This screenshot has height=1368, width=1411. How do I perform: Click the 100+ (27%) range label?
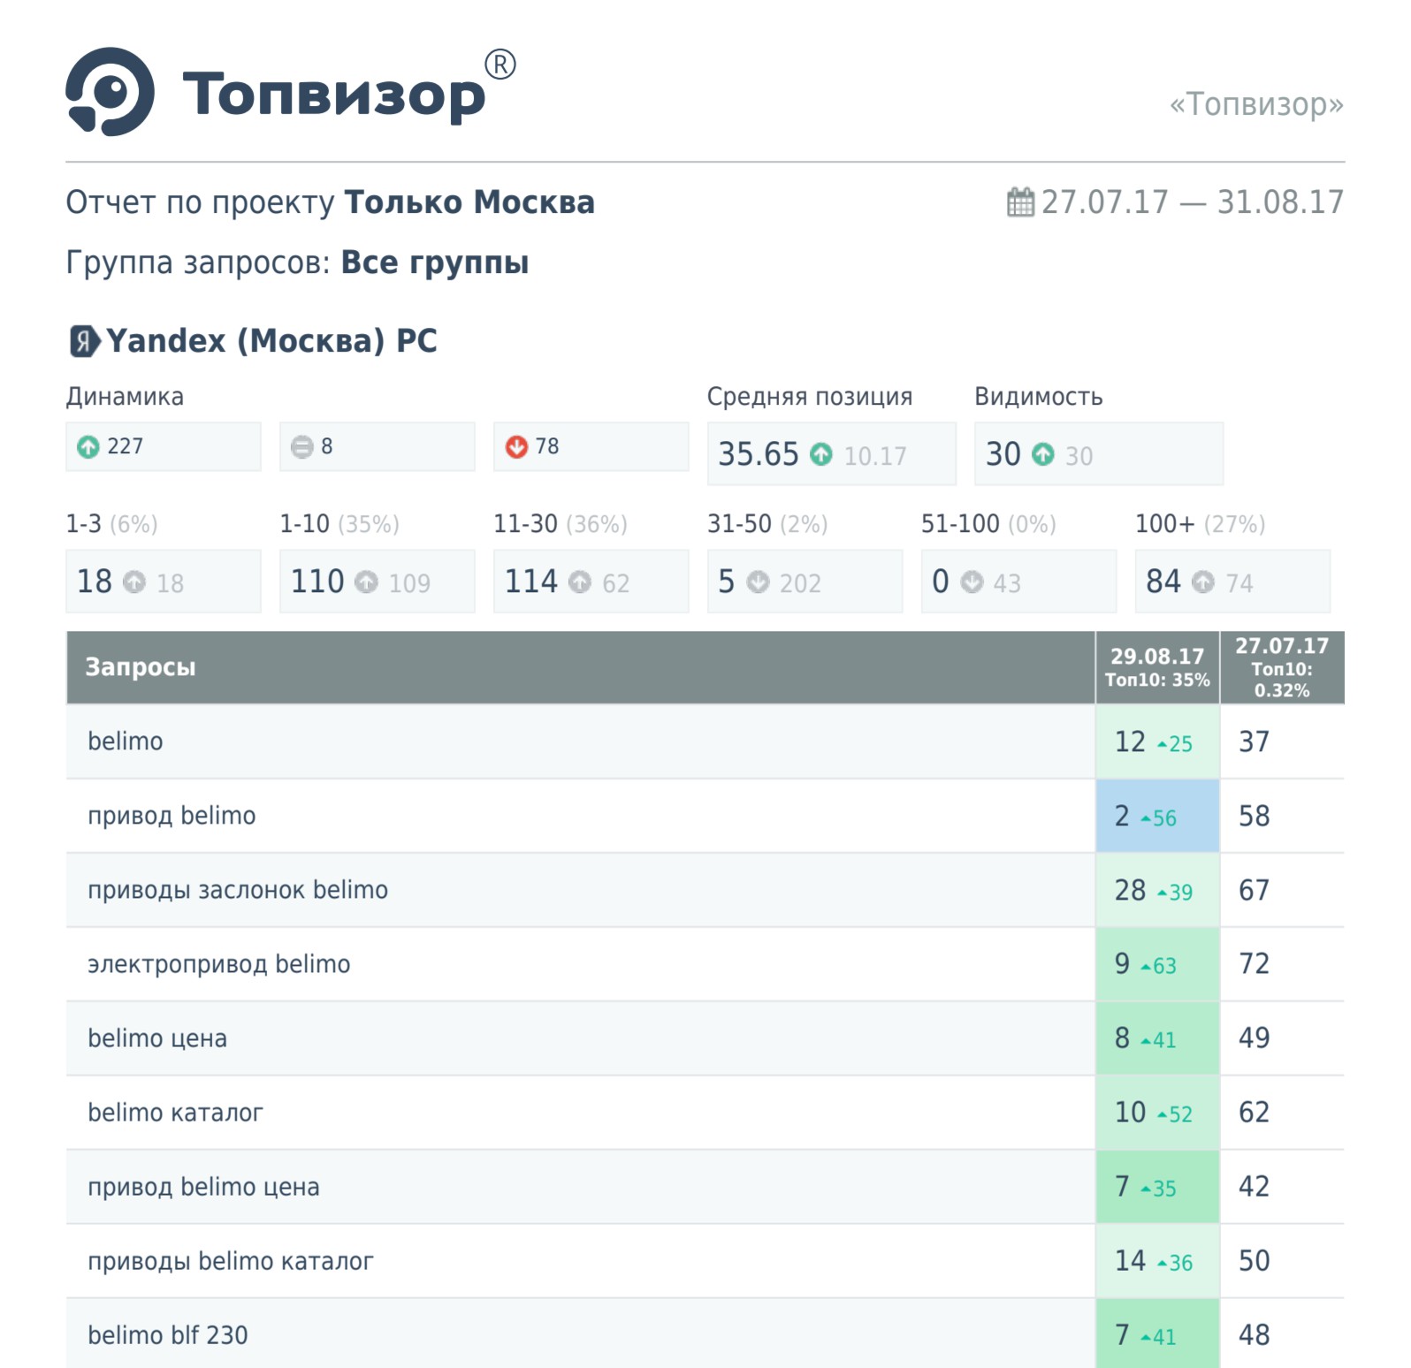pos(1201,524)
